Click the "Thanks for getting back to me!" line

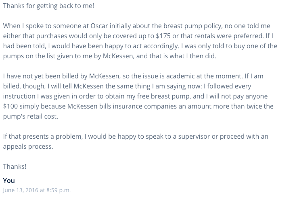click(x=48, y=6)
